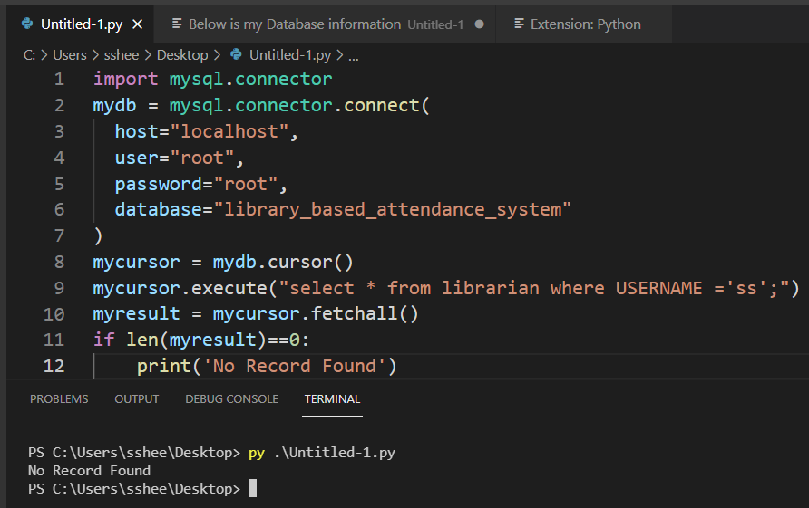
Task: Click line number 9 in the gutter
Action: pos(59,288)
